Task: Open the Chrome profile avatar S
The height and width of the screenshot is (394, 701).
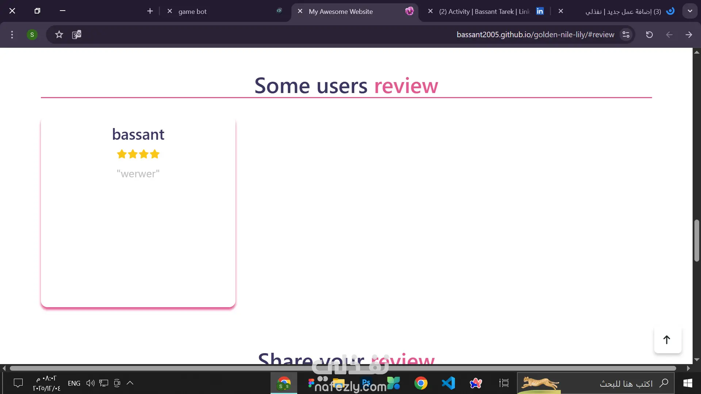Action: pyautogui.click(x=32, y=35)
